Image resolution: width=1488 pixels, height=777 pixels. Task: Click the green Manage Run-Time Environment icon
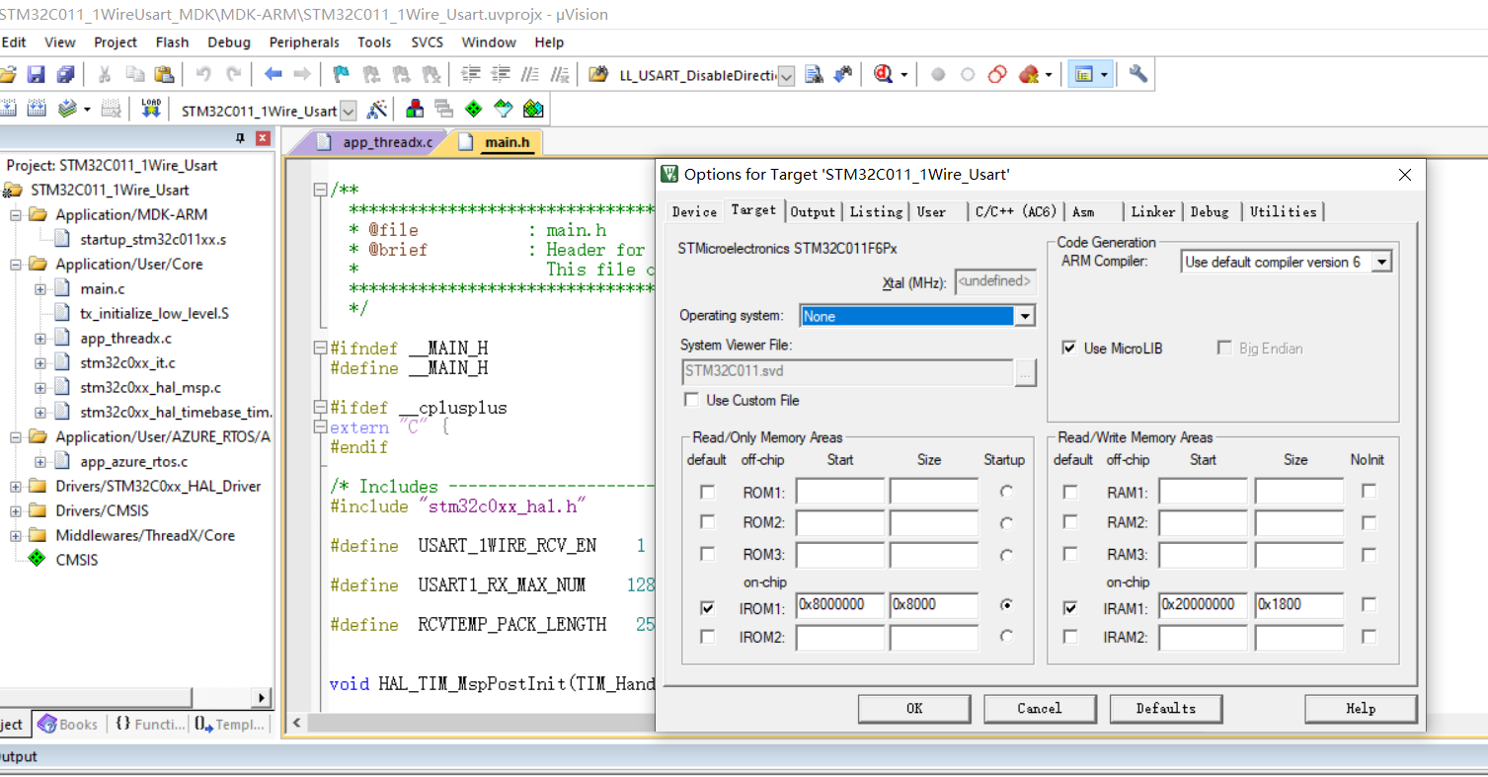click(474, 109)
